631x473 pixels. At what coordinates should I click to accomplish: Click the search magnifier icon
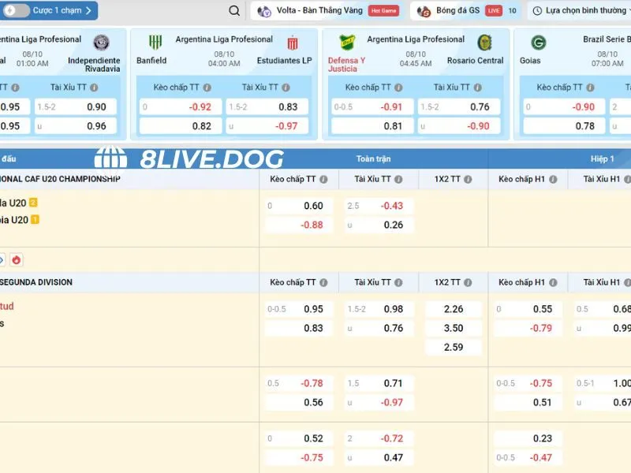click(234, 11)
